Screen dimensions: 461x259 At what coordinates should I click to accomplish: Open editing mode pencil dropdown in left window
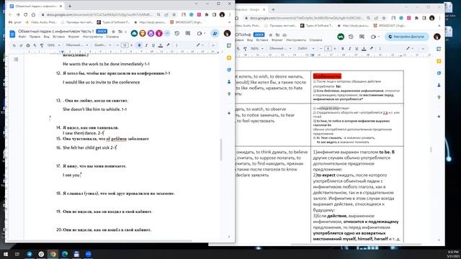(200, 45)
